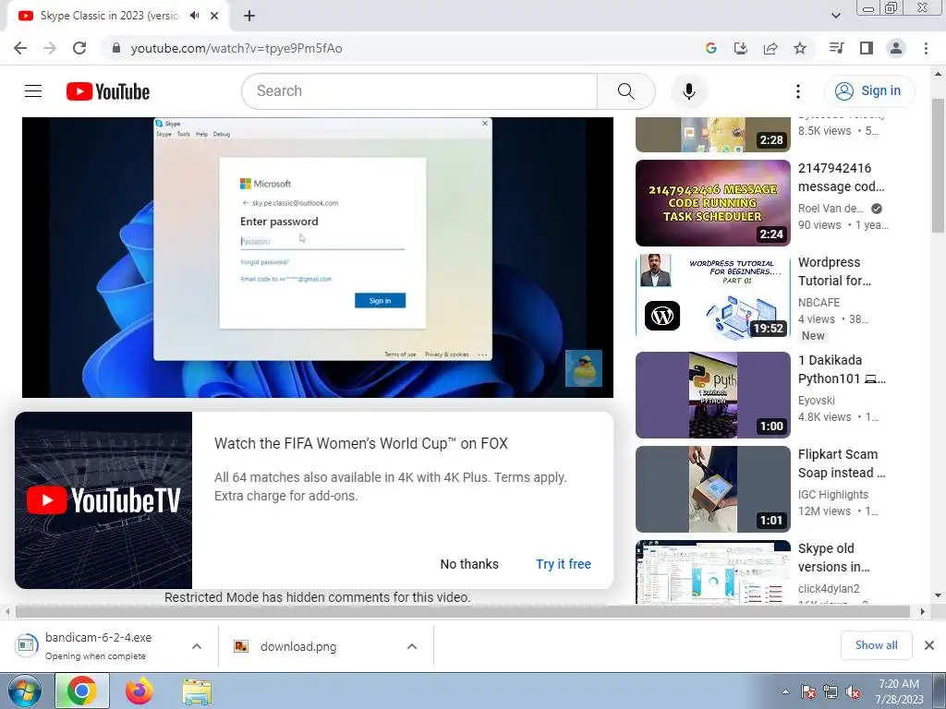Open YouTube settings three-dot menu
Image resolution: width=946 pixels, height=709 pixels.
[797, 91]
